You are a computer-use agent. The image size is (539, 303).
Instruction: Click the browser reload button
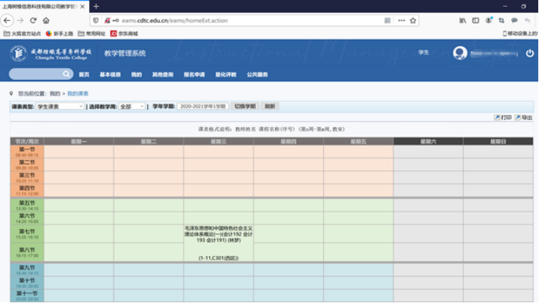[32, 20]
